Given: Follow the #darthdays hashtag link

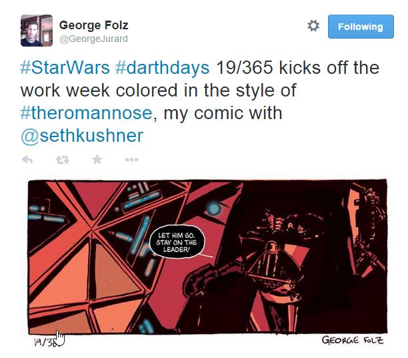Looking at the screenshot, I should [x=162, y=68].
